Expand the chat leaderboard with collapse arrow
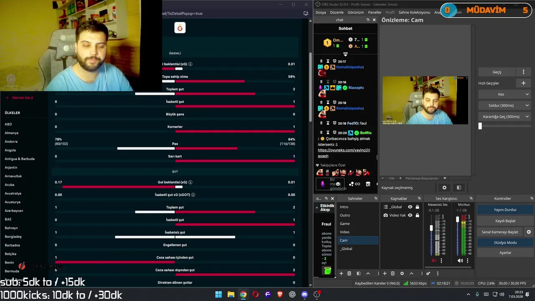 345,54
